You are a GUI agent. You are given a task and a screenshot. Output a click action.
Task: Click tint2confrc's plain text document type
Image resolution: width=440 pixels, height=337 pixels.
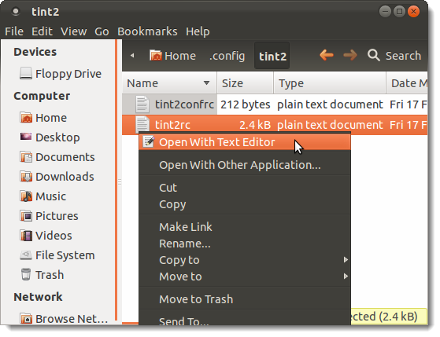(330, 104)
